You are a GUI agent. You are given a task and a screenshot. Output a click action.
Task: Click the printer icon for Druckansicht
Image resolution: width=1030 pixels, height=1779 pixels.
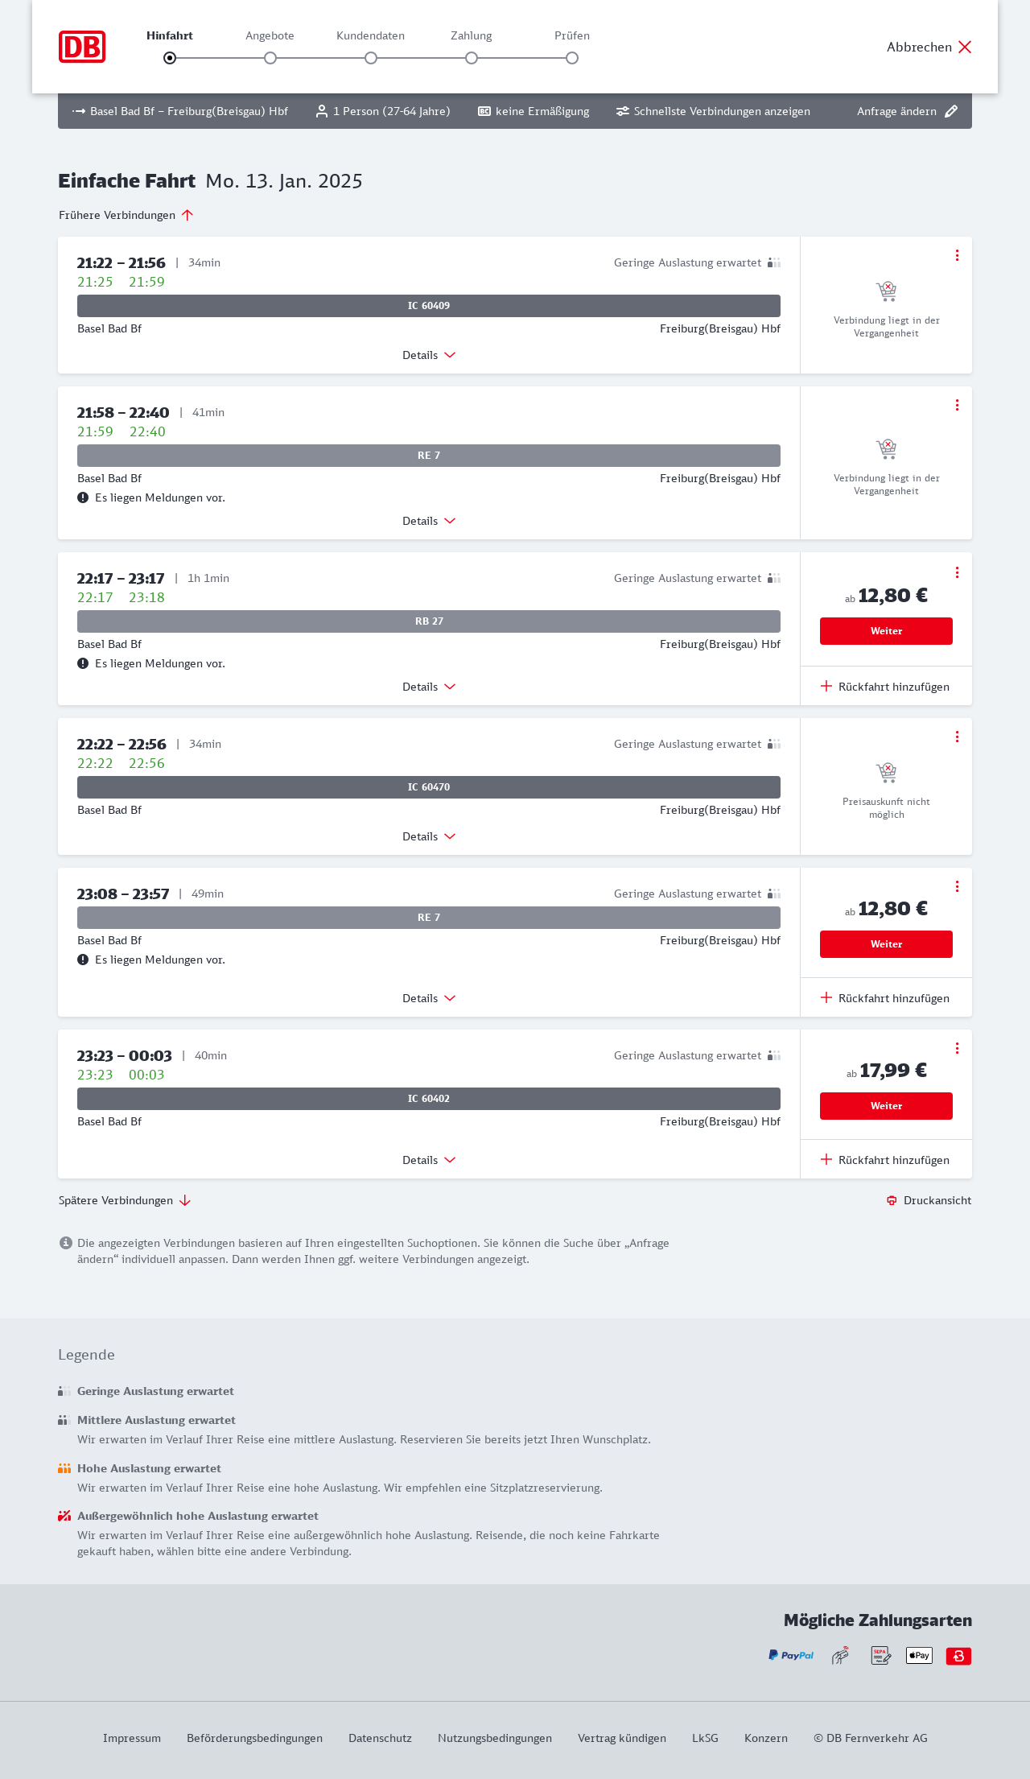892,1200
